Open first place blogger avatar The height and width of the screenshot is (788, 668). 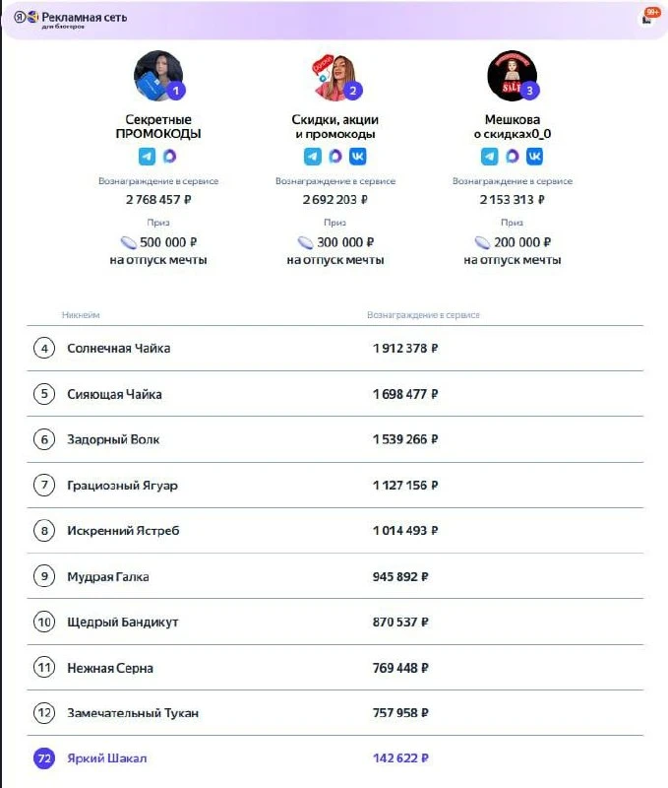point(158,76)
